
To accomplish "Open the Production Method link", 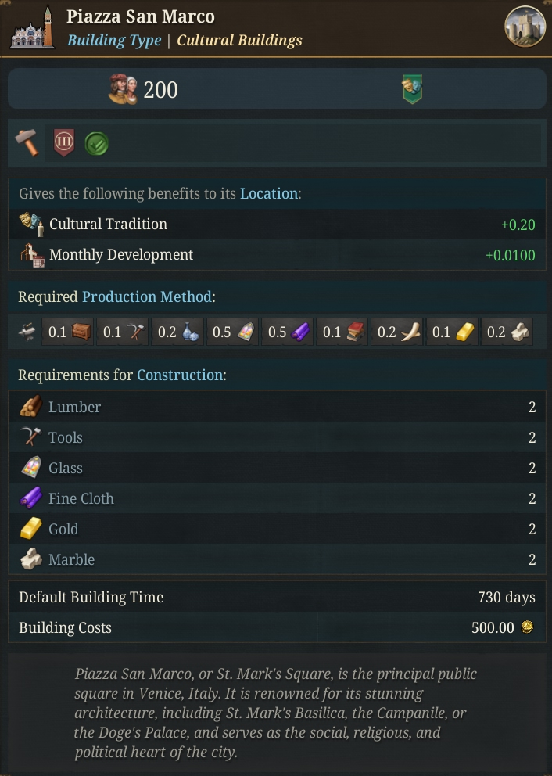I will point(147,297).
